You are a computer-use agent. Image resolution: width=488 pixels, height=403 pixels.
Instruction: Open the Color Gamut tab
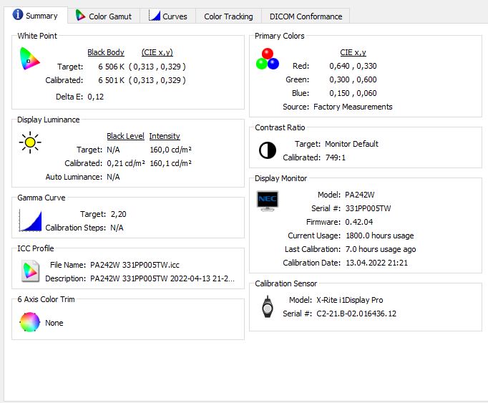pyautogui.click(x=104, y=16)
